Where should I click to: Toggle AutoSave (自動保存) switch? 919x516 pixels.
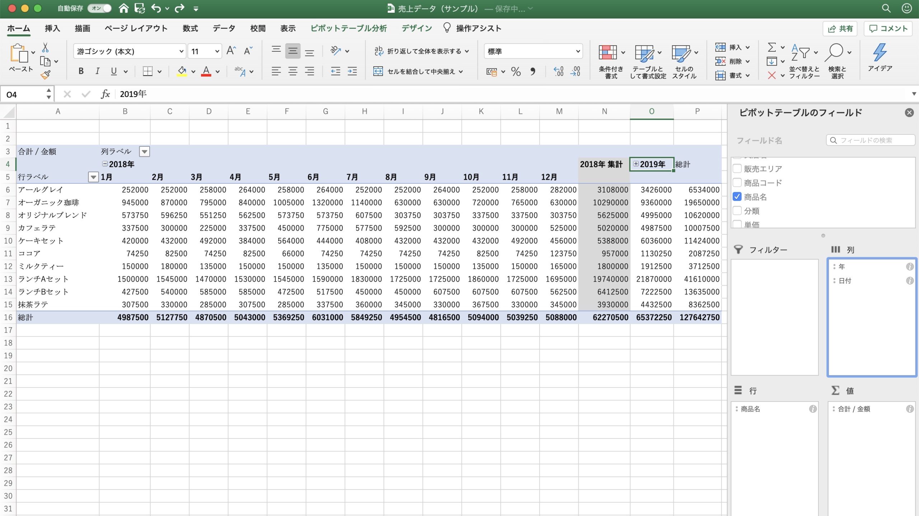pos(99,8)
